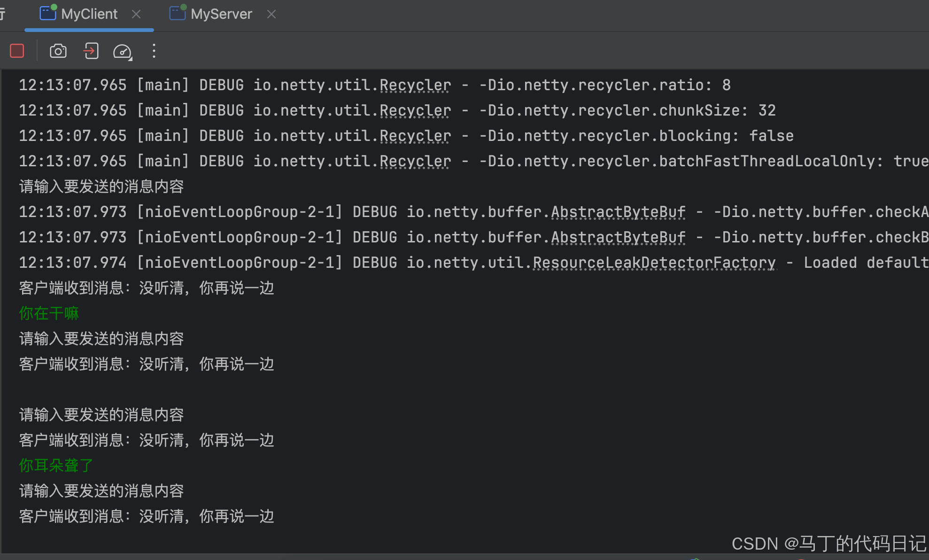Open Recycler link on chunkSize line

click(x=415, y=110)
